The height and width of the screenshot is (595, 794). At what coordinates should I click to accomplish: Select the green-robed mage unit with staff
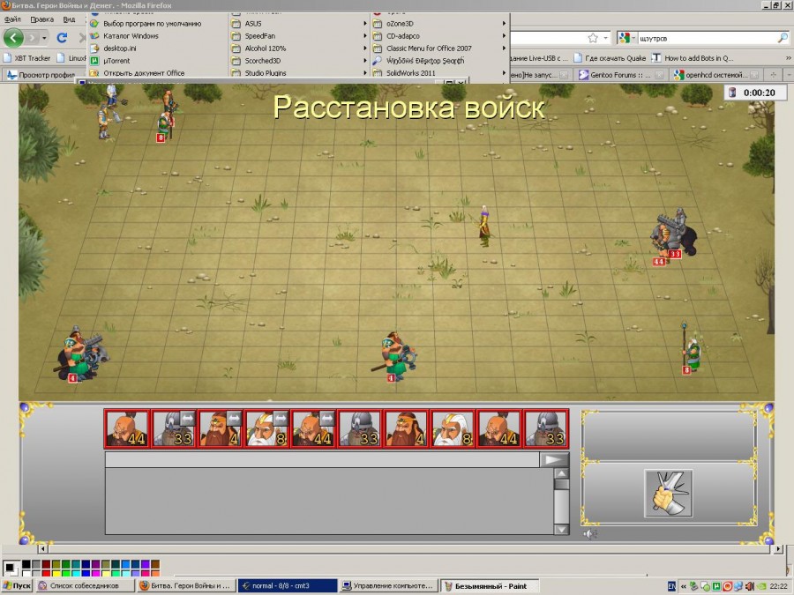692,349
